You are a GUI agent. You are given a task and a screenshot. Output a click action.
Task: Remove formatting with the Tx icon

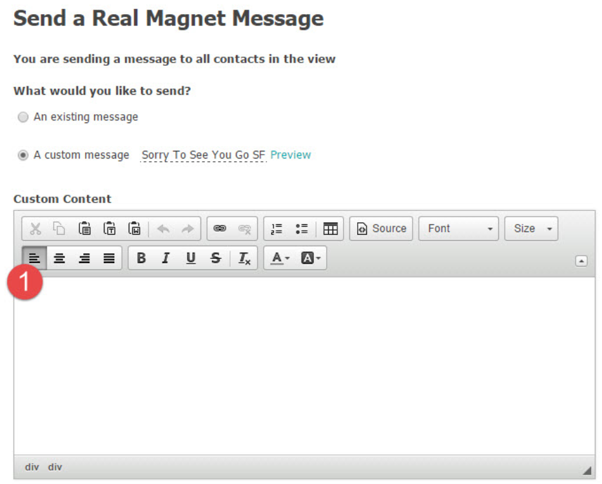point(244,258)
